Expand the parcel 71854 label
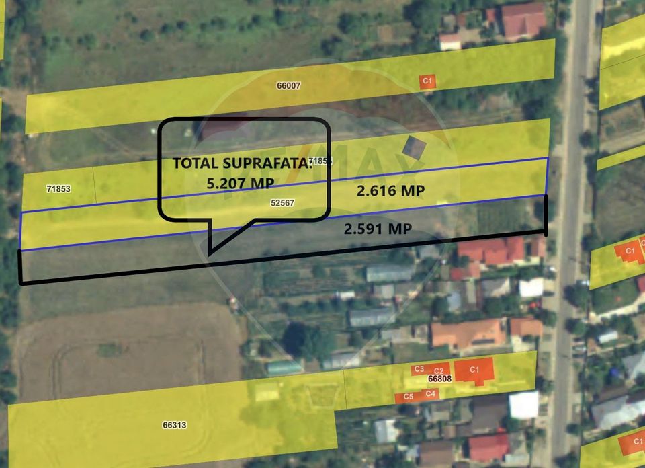The image size is (645, 468). [x=320, y=161]
